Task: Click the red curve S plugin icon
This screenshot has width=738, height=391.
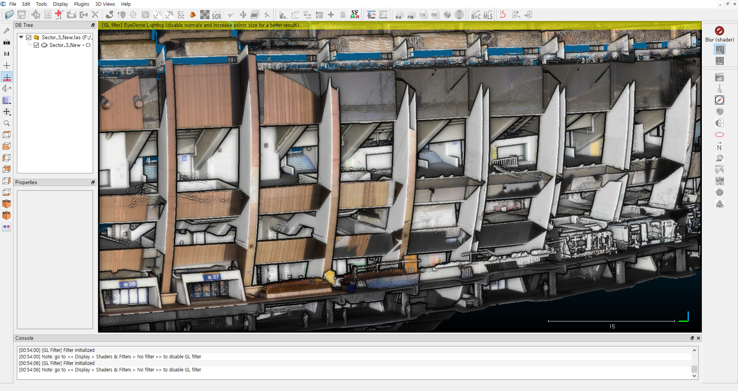Action: [x=503, y=15]
